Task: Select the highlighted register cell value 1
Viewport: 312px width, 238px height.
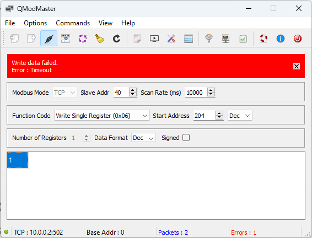Action: coord(18,160)
